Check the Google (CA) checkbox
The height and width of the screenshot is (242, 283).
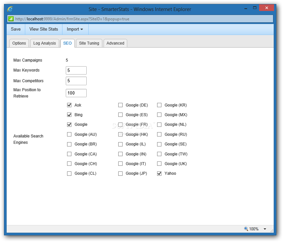pyautogui.click(x=69, y=154)
